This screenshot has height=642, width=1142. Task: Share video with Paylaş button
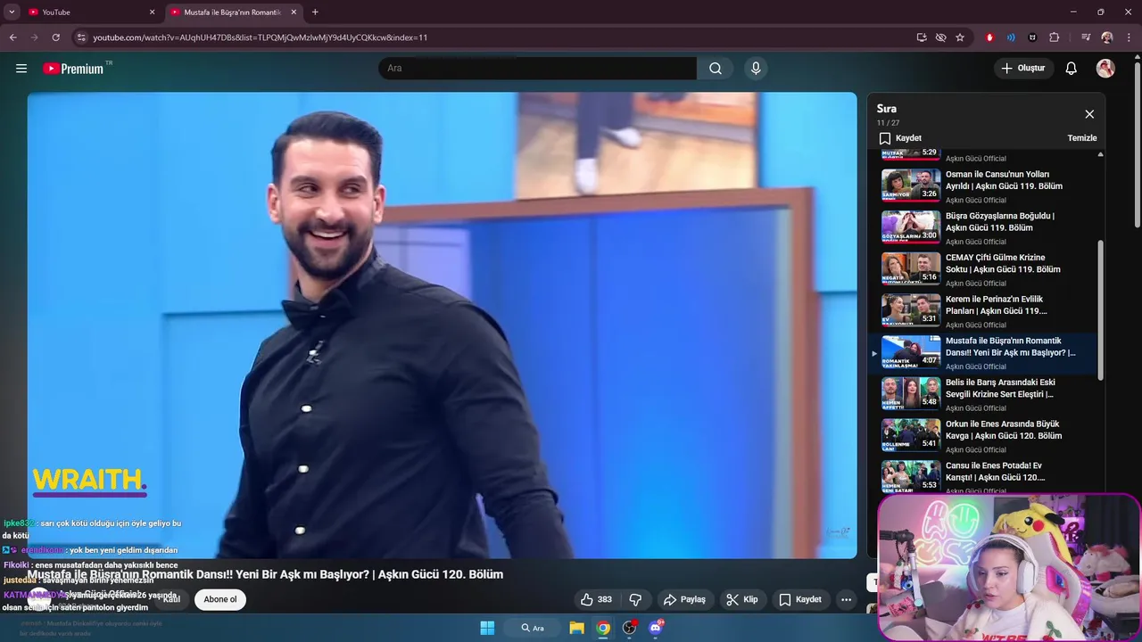[685, 599]
